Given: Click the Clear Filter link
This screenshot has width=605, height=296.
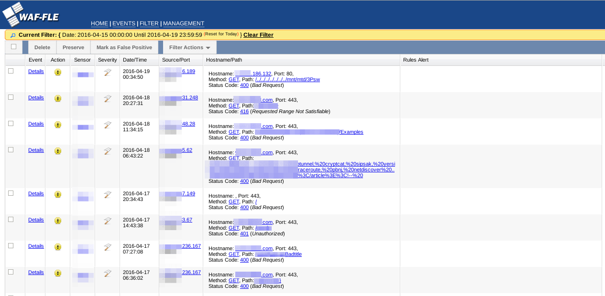Looking at the screenshot, I should click(258, 35).
